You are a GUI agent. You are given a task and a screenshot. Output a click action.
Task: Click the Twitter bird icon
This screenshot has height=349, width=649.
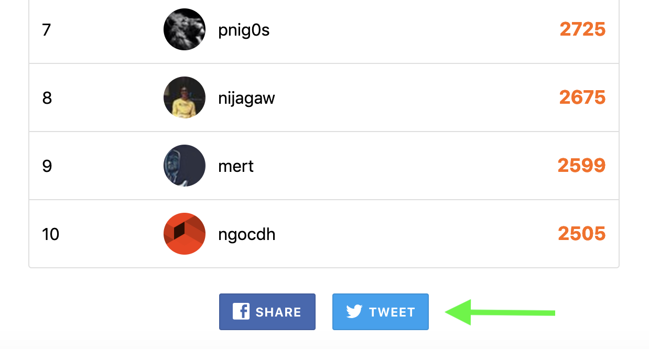[x=354, y=312]
